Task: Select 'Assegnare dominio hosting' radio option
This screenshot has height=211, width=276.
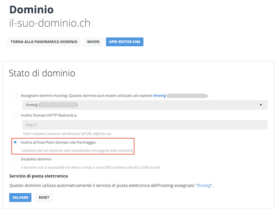Action: coord(16,96)
